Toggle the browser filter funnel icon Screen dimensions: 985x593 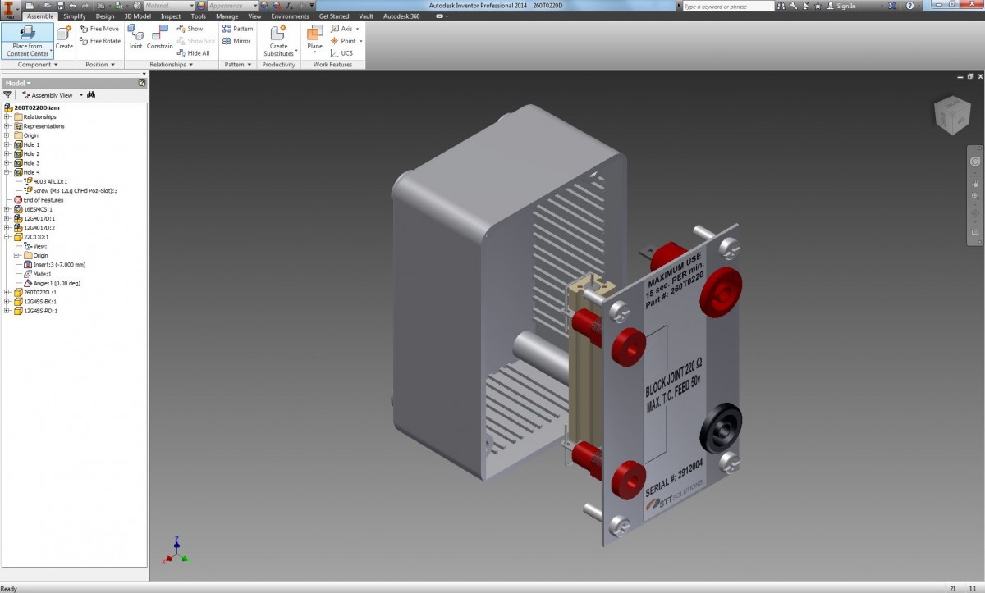pyautogui.click(x=8, y=94)
